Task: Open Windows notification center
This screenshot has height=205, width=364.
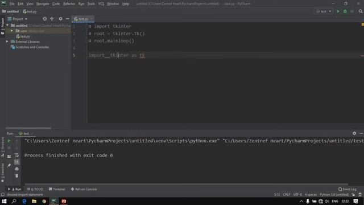Action: pos(355,201)
